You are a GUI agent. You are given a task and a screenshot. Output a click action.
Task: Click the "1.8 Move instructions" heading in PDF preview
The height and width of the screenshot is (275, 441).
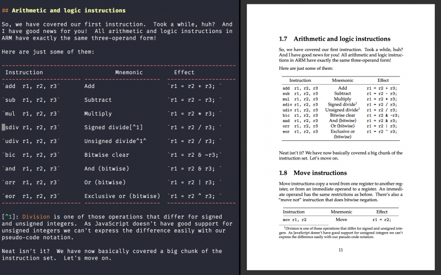pos(313,173)
